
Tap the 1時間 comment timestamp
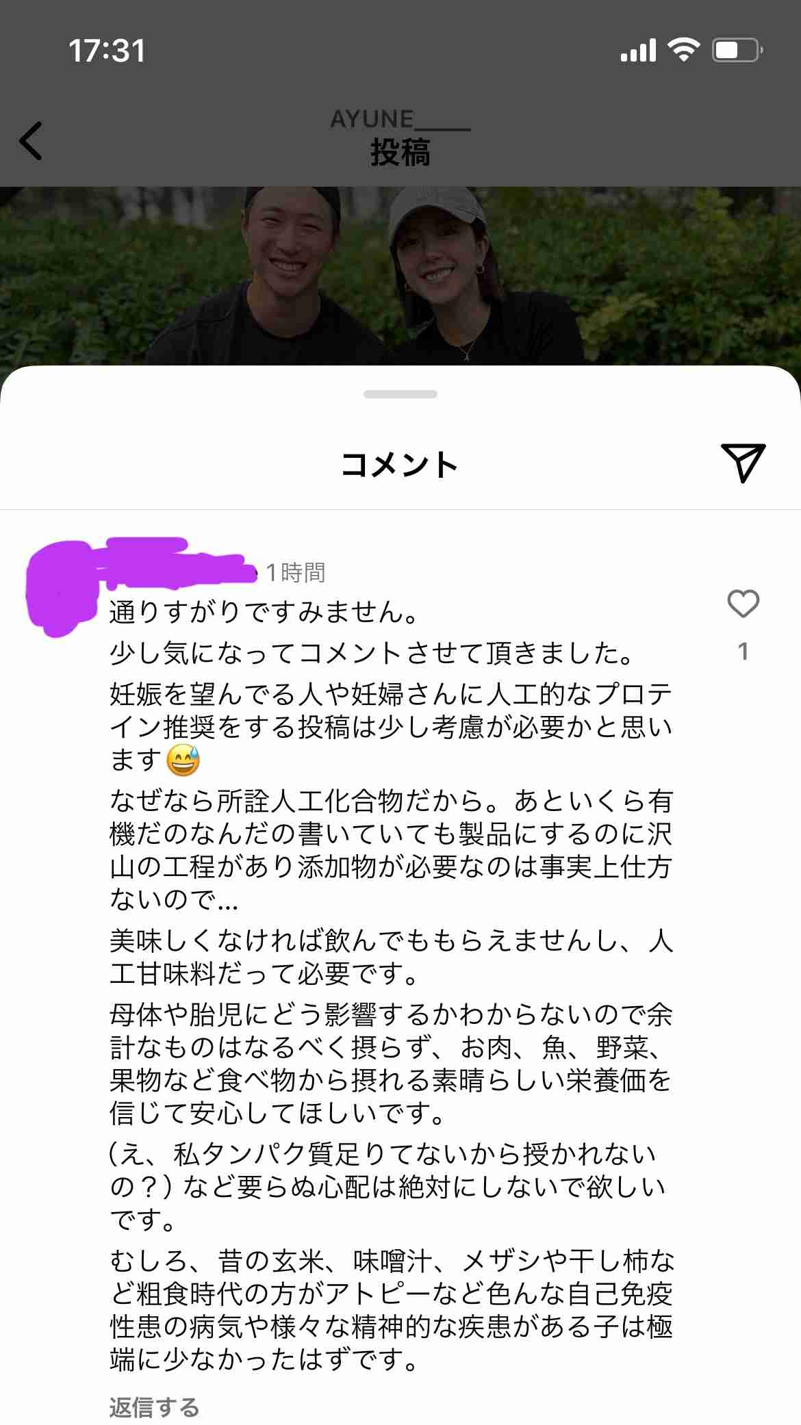[x=295, y=572]
